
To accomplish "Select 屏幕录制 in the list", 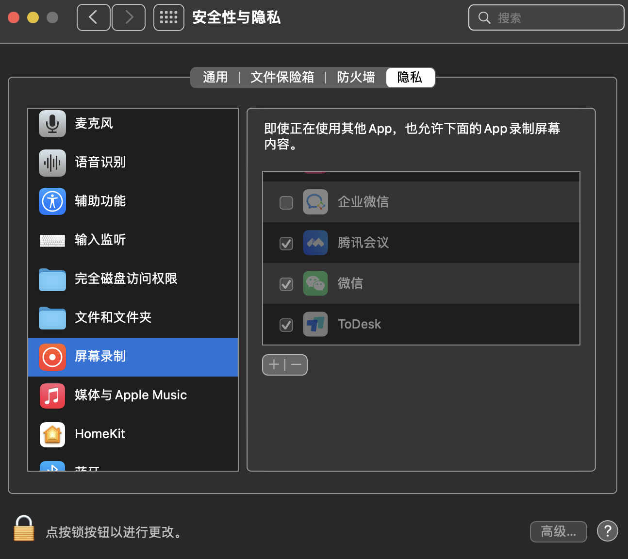I will [x=133, y=357].
